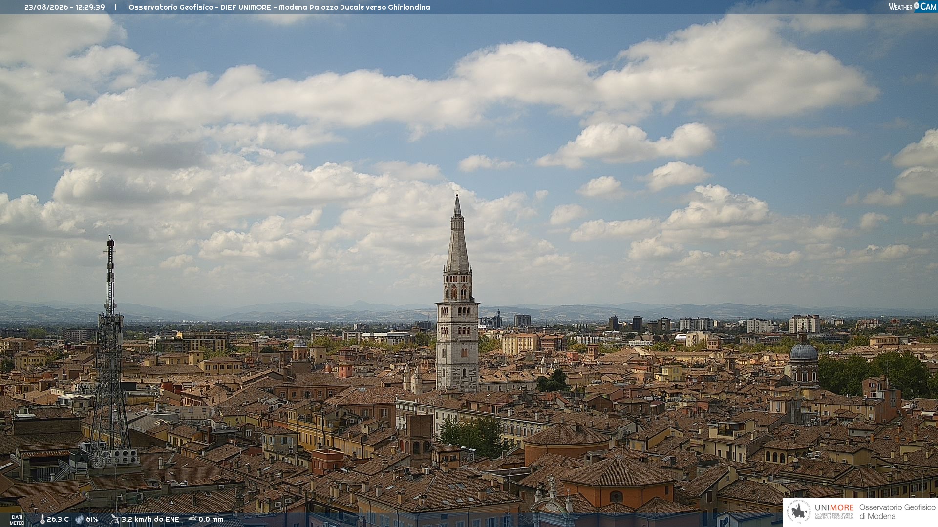Screen dimensions: 938x527
Task: Click the Ghirlandina bell tower spire
Action: (457, 233)
